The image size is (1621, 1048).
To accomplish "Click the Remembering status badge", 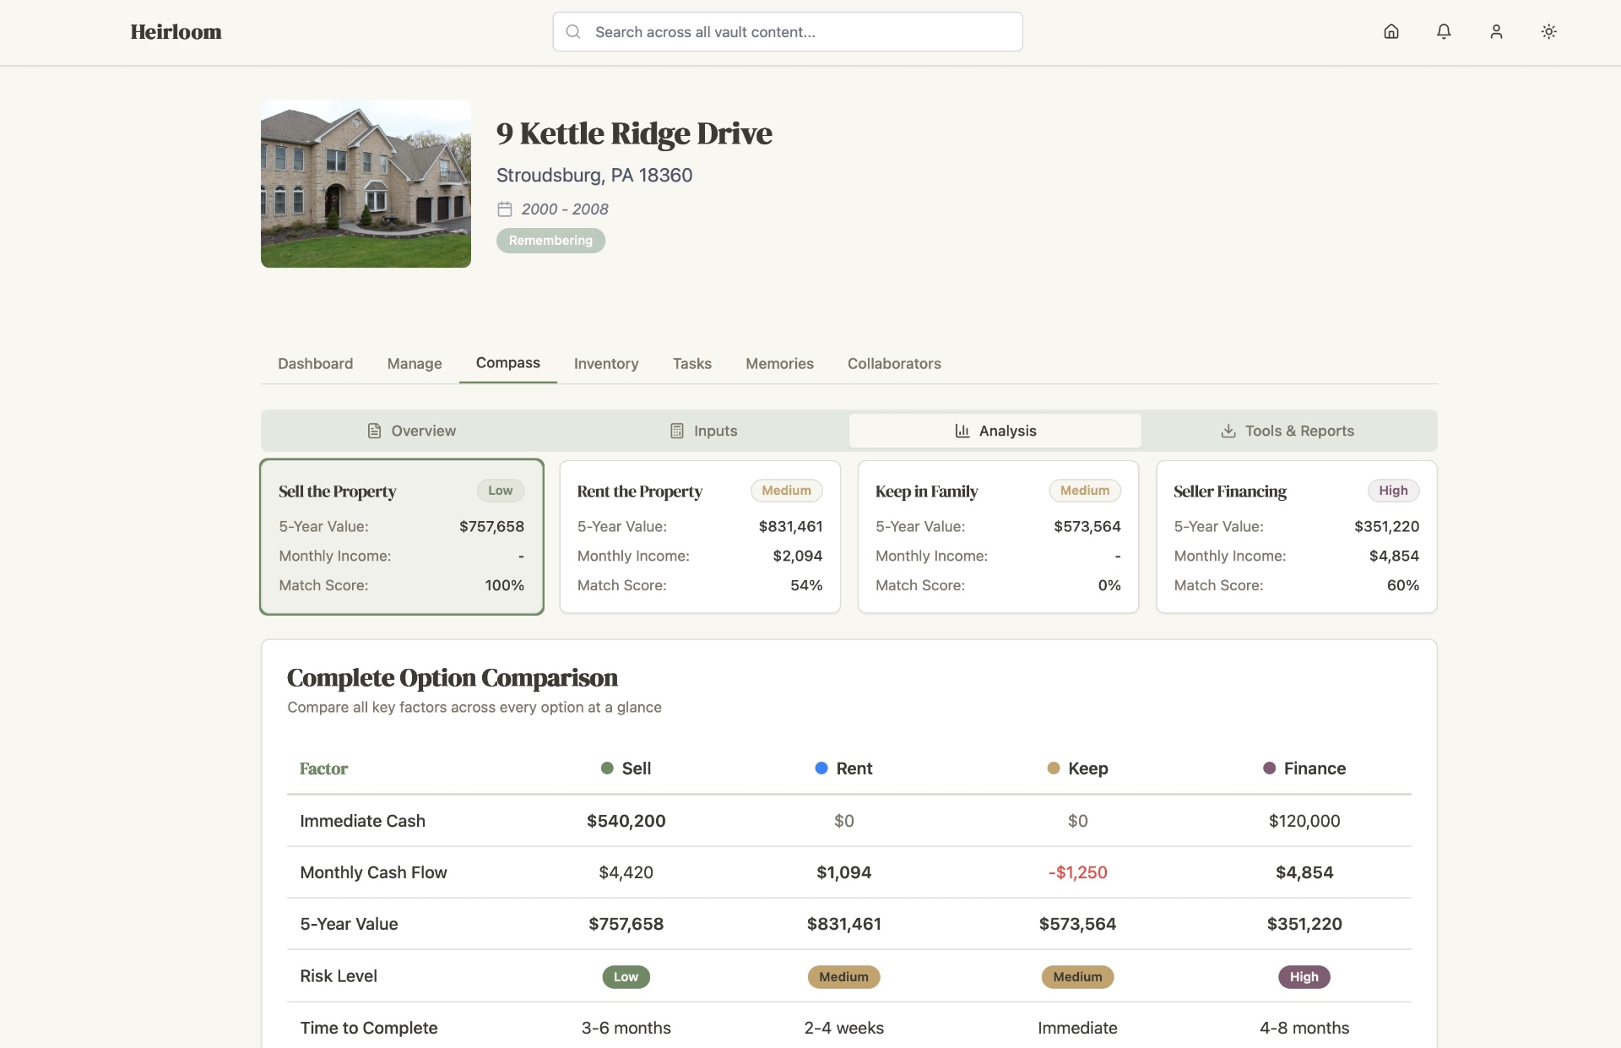I will (550, 241).
